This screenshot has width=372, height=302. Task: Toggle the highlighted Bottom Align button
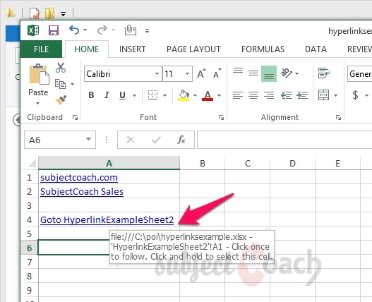[269, 74]
